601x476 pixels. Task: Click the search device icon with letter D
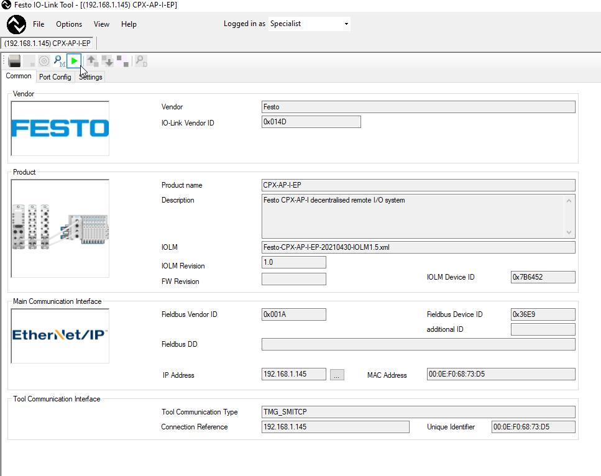[142, 61]
